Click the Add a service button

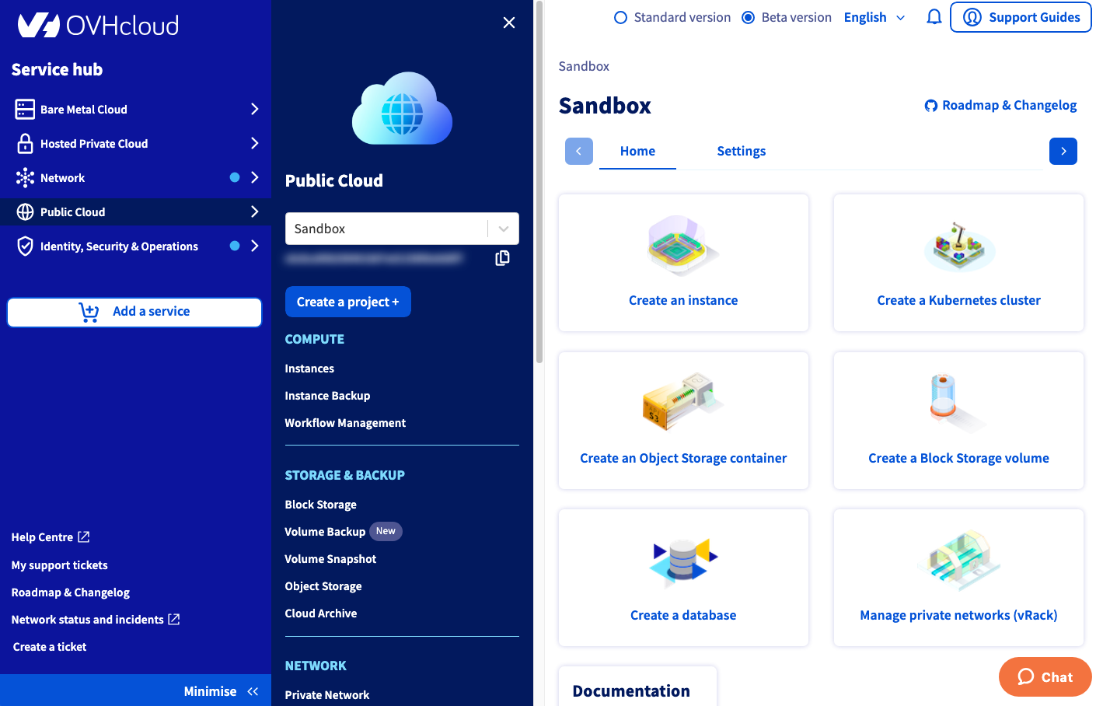click(x=134, y=312)
